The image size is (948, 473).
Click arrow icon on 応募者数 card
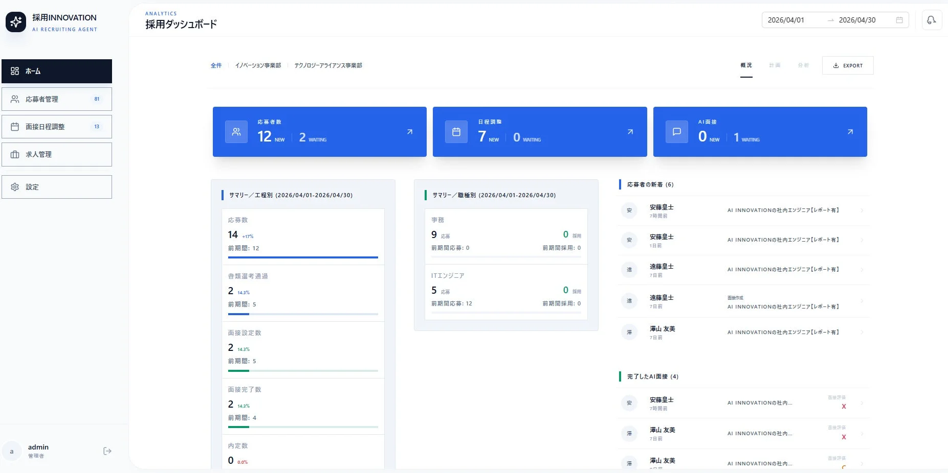(x=409, y=132)
